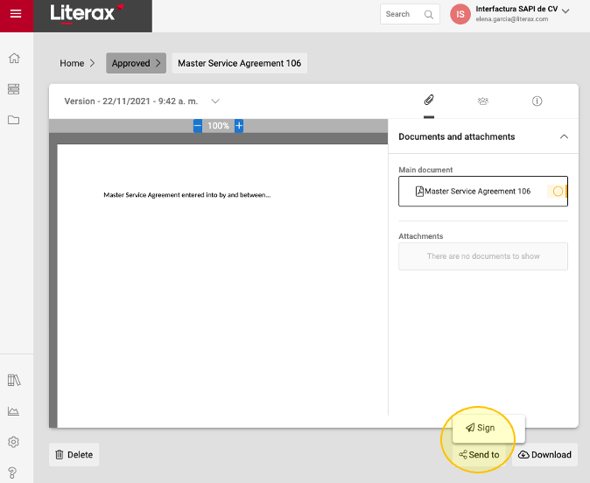Open the analytics chart icon in sidebar
Screen dimensions: 590x483
coord(13,411)
